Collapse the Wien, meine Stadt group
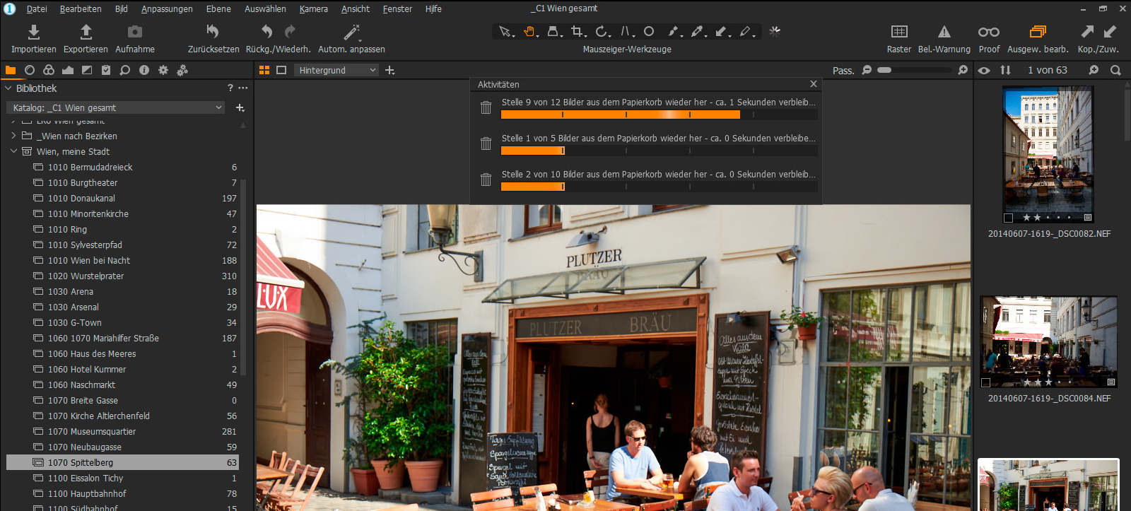Viewport: 1131px width, 511px height. click(x=13, y=151)
